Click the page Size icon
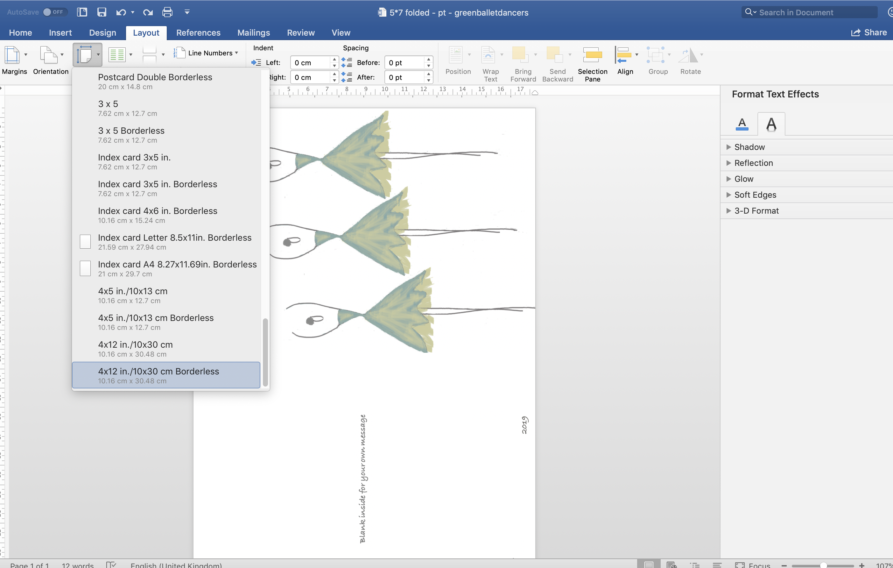This screenshot has width=893, height=568. [85, 55]
